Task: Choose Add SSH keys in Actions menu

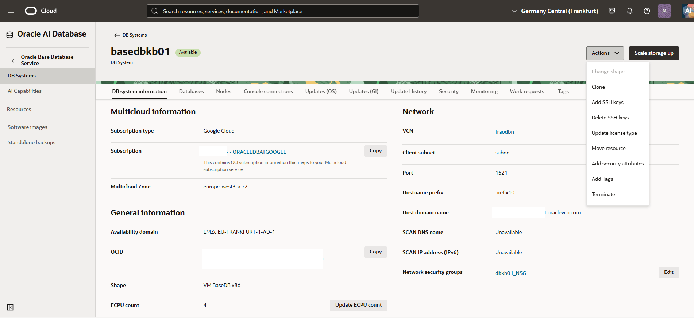Action: point(618,102)
